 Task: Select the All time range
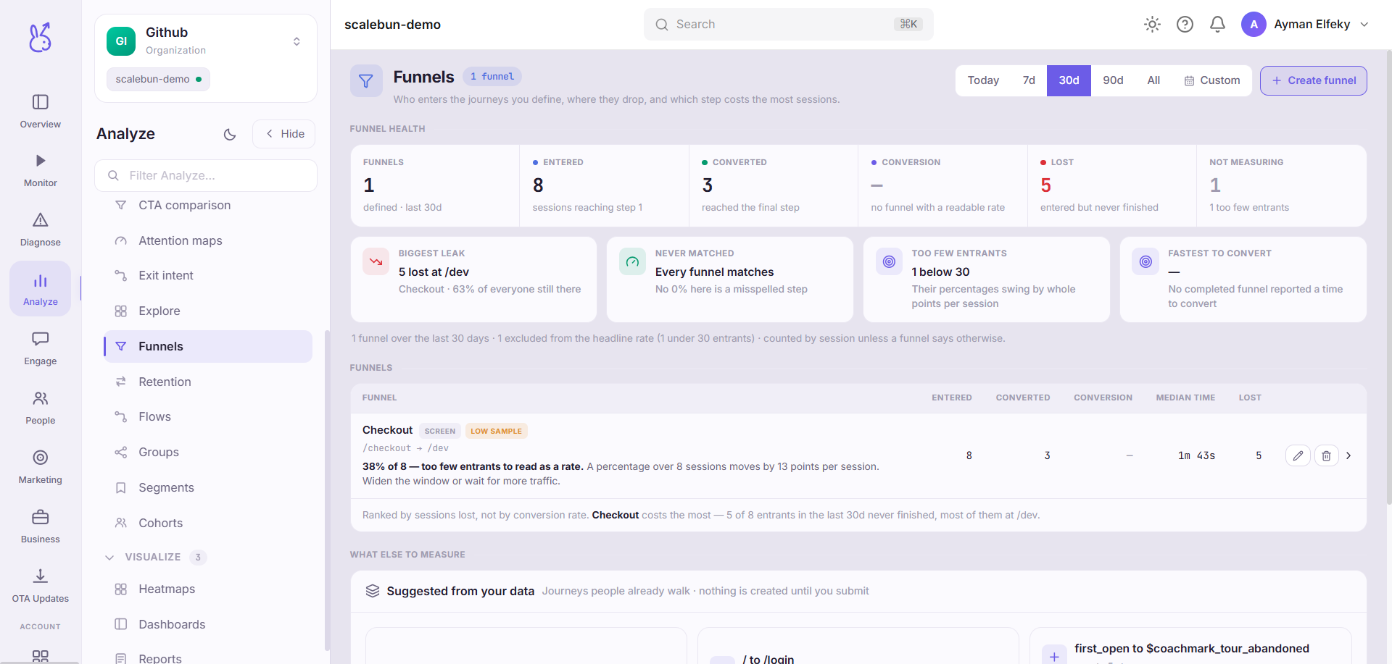(x=1153, y=80)
